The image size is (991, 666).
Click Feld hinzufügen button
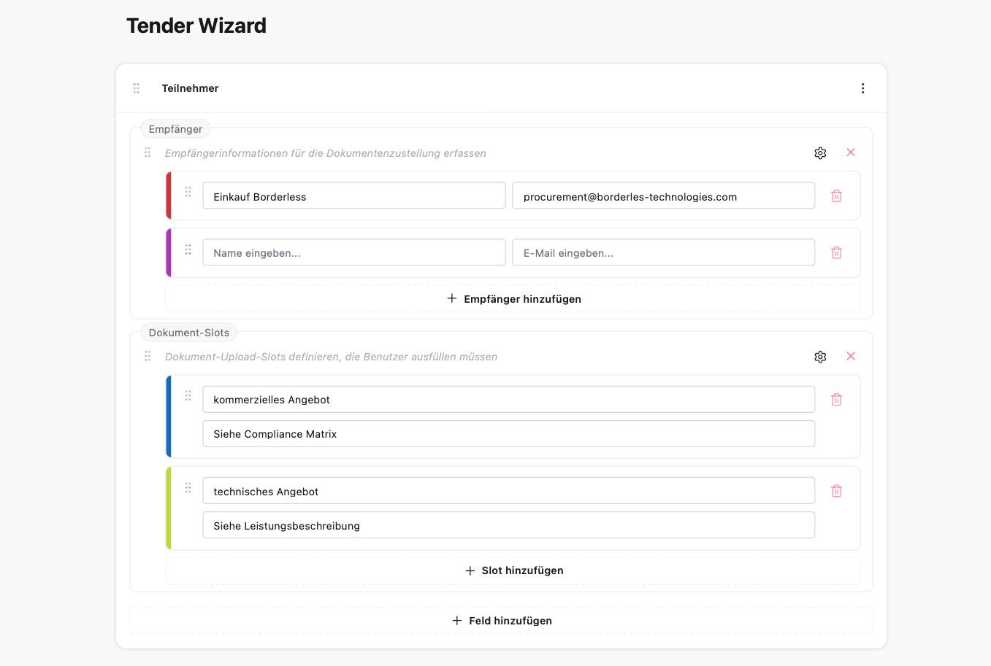[x=502, y=621]
